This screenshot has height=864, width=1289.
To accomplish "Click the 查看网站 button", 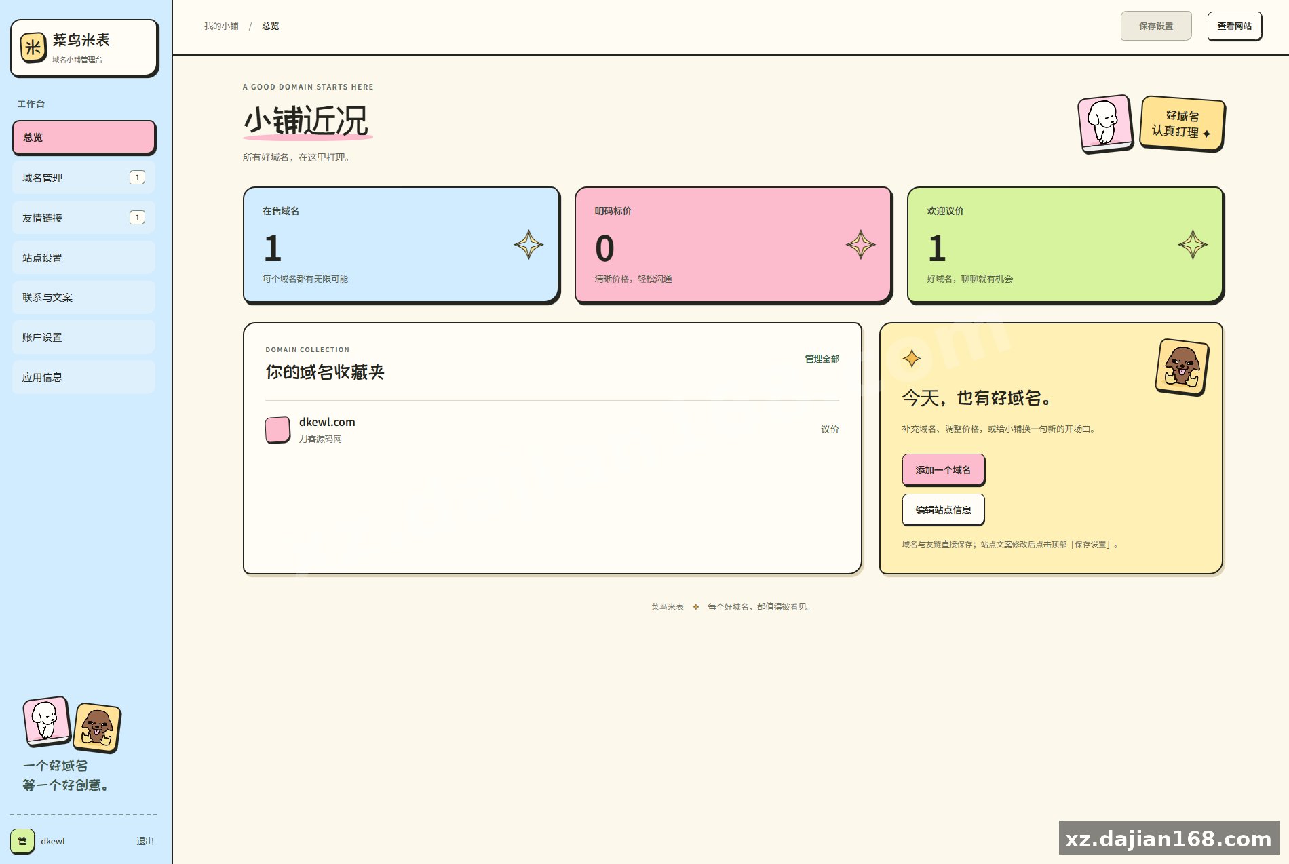I will pos(1234,26).
